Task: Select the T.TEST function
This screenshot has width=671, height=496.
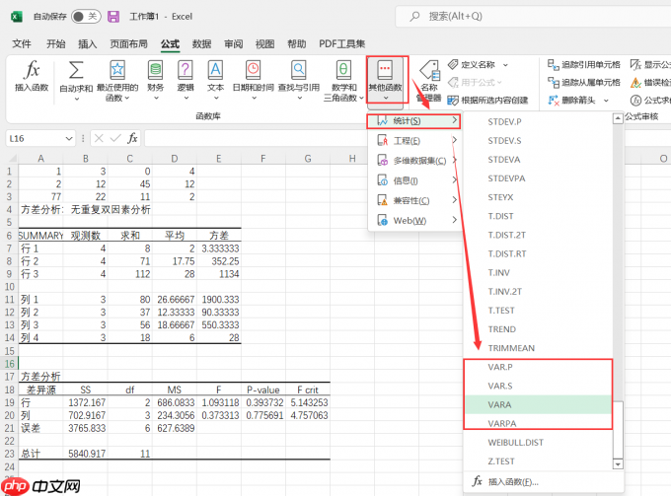Action: (538, 311)
